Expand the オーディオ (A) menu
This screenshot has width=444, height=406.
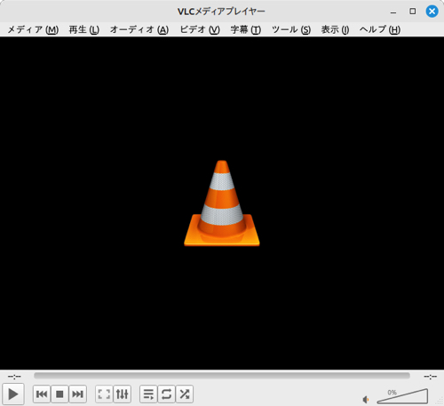(139, 29)
